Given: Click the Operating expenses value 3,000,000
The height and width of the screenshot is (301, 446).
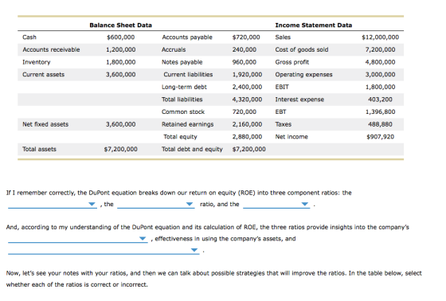Looking at the screenshot, I should pyautogui.click(x=381, y=75).
